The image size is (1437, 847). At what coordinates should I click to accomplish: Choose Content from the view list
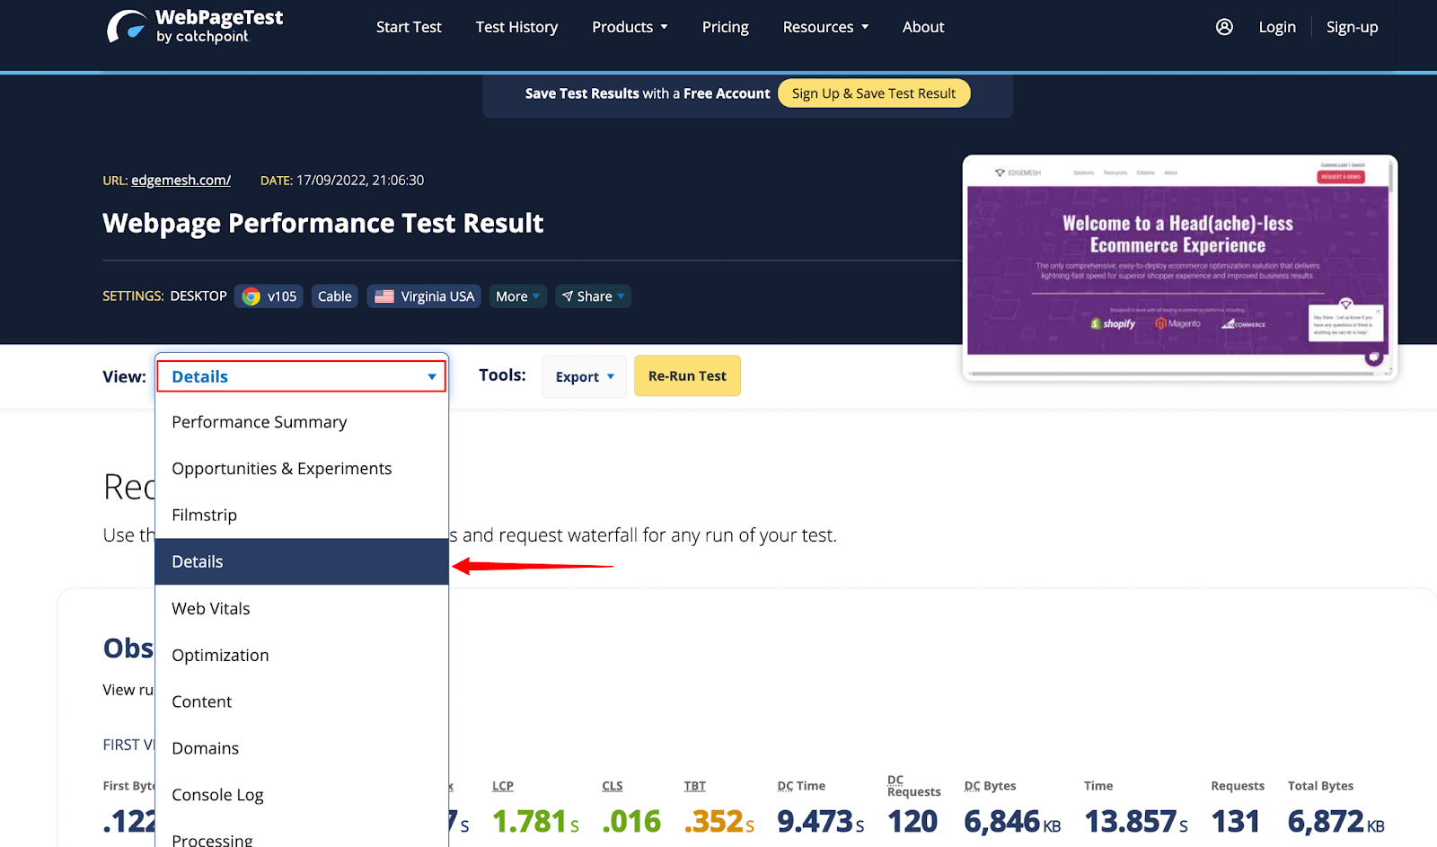tap(302, 702)
